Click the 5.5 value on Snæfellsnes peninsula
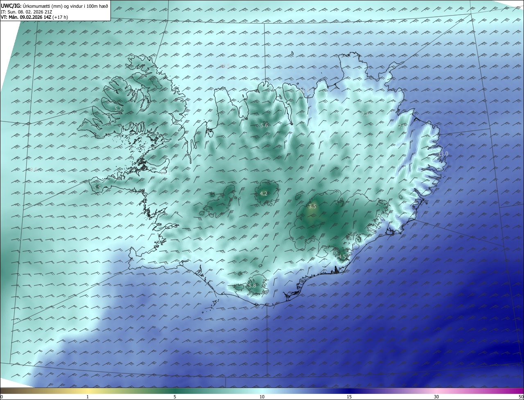 click(x=97, y=187)
